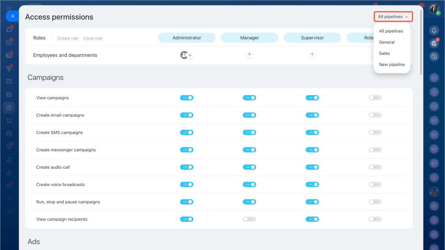Click the Create role link
The image size is (445, 250).
pos(68,38)
